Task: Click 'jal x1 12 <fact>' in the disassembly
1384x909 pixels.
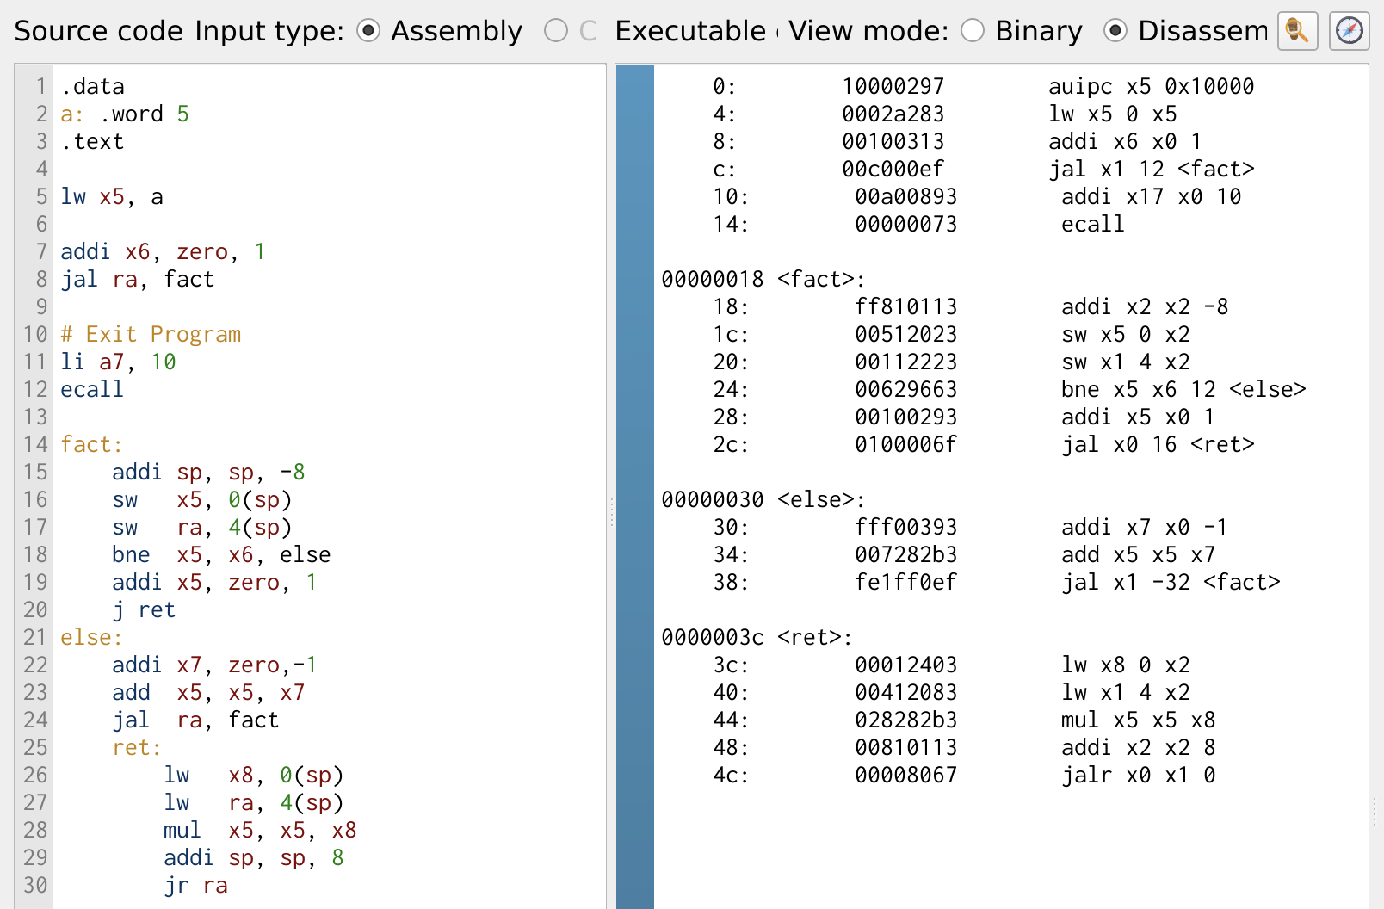Action: coord(1152,169)
